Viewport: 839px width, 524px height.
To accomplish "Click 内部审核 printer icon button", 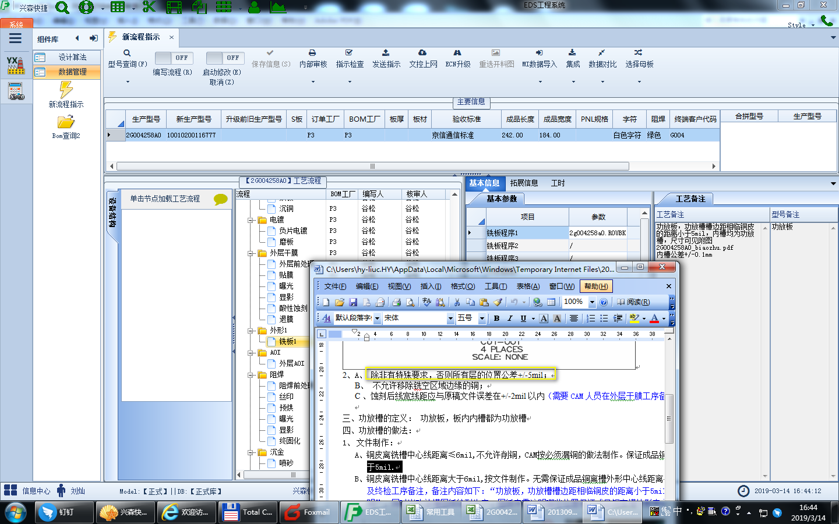I will coord(313,59).
